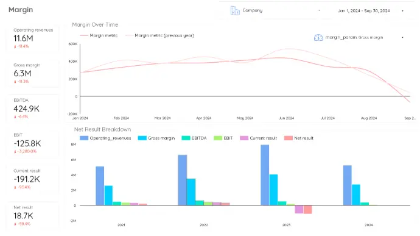Toggle Net result legend series
The image size is (420, 236).
pyautogui.click(x=299, y=138)
